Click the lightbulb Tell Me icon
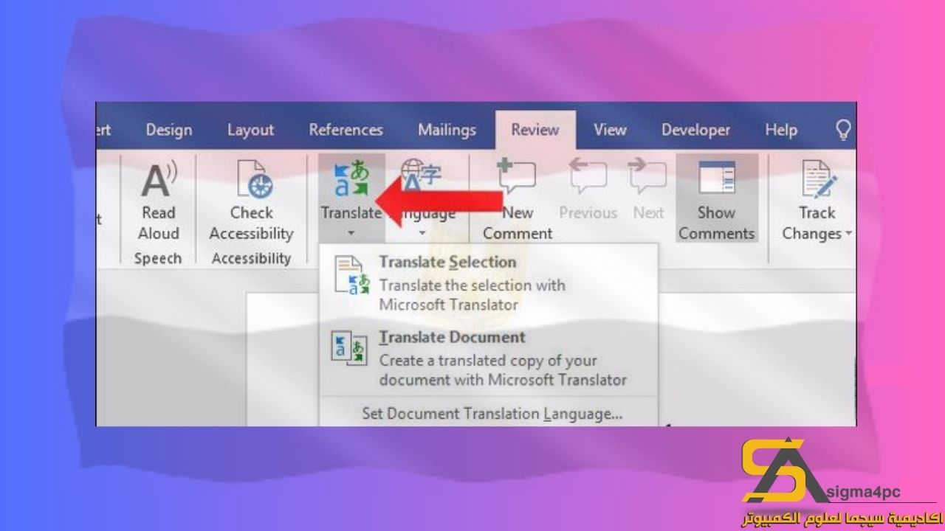The image size is (945, 531). pyautogui.click(x=843, y=130)
